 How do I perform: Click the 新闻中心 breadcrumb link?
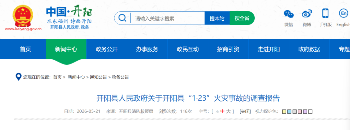pos(76,77)
